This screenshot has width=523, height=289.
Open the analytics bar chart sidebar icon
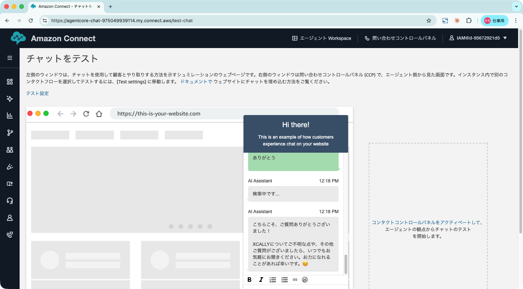(x=10, y=116)
